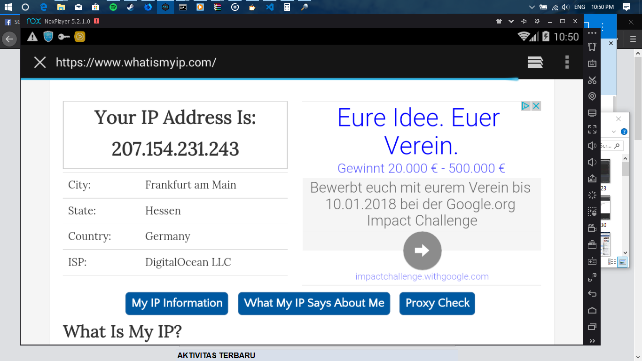Toggle the Nox pin window icon
Screen dimensions: 642x361
[x=524, y=21]
